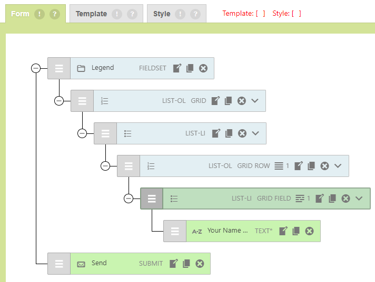The height and width of the screenshot is (282, 375).
Task: Expand the LIST-OL GRID options chevron
Action: point(255,101)
